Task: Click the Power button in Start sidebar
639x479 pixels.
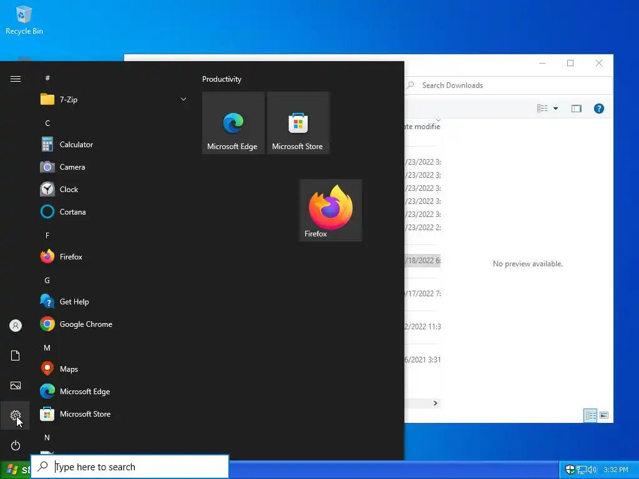Action: click(16, 445)
